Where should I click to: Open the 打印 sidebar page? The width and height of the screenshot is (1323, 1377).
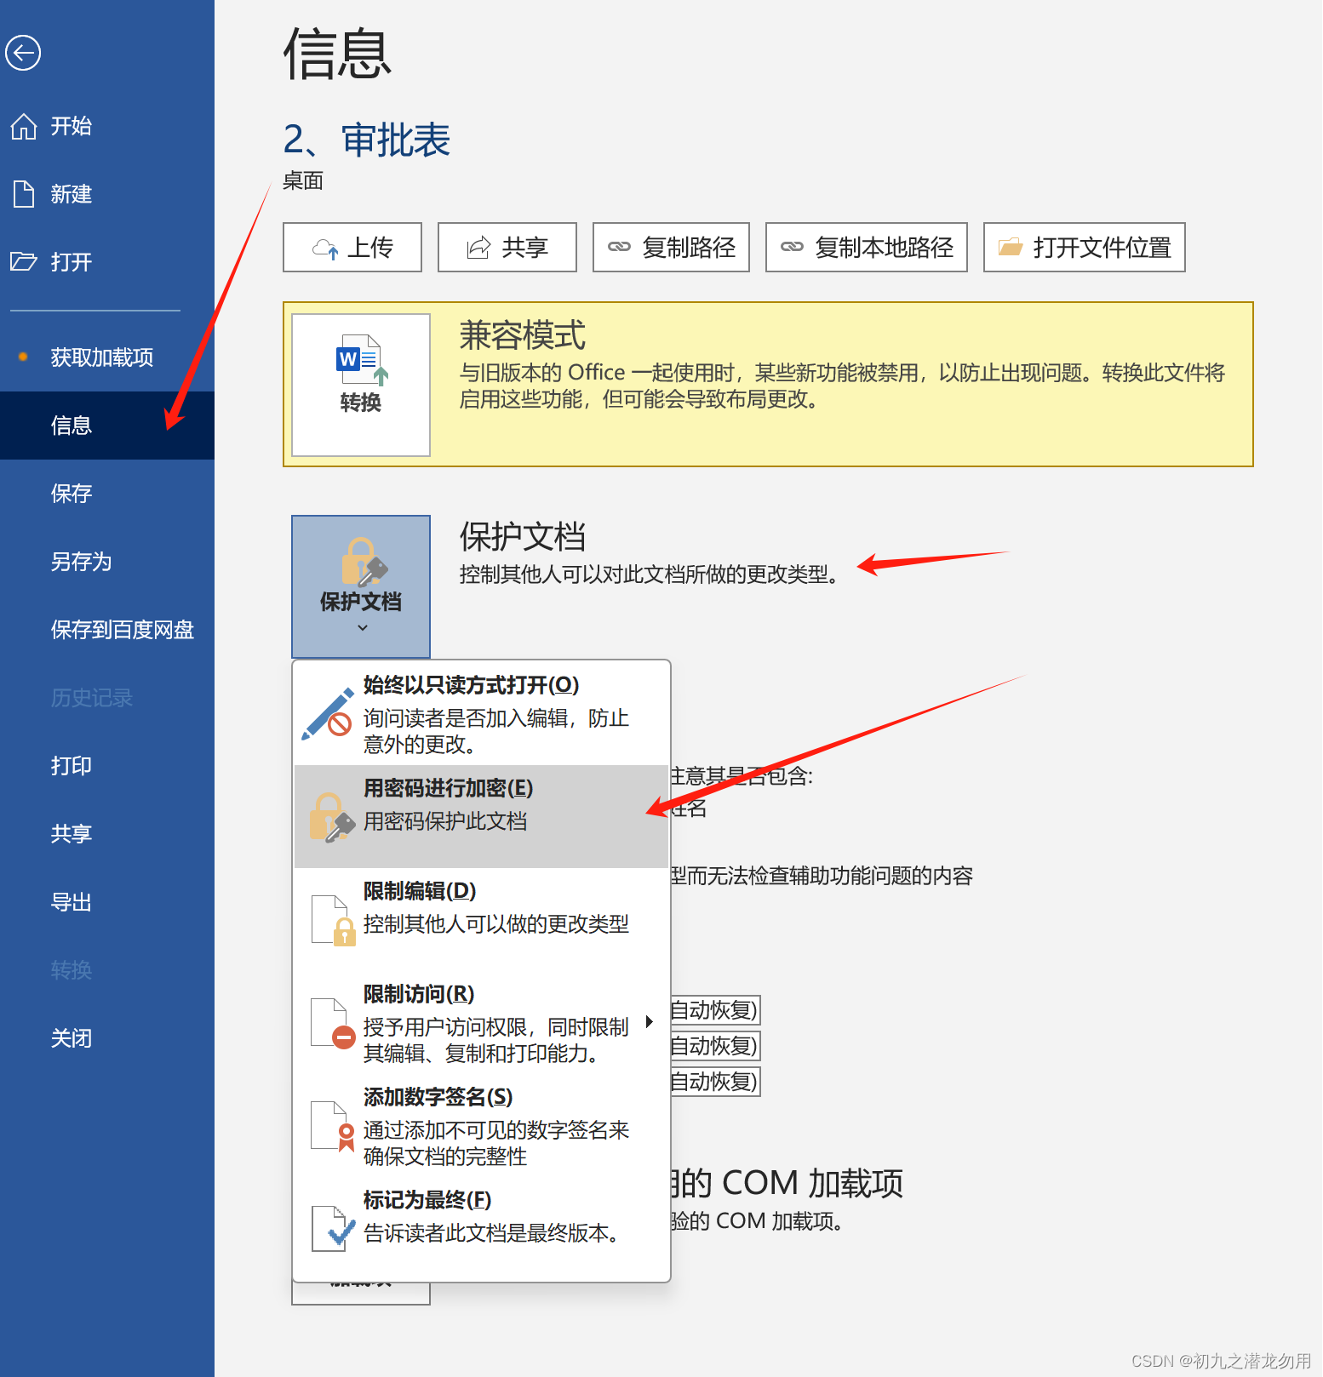pyautogui.click(x=107, y=766)
